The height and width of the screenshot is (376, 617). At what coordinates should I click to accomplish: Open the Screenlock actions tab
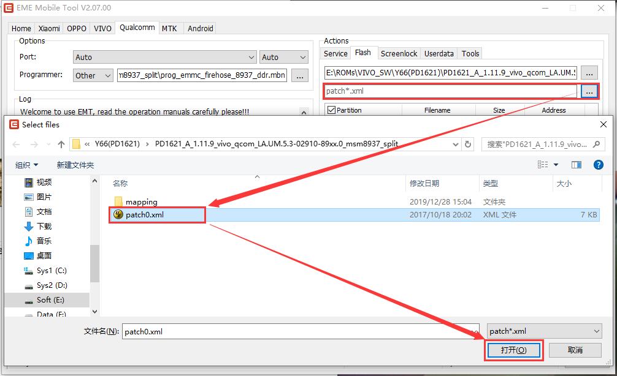click(x=399, y=53)
